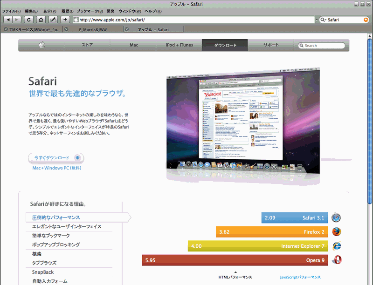Add a bookmark with the plus button
The width and height of the screenshot is (373, 285).
(x=65, y=20)
